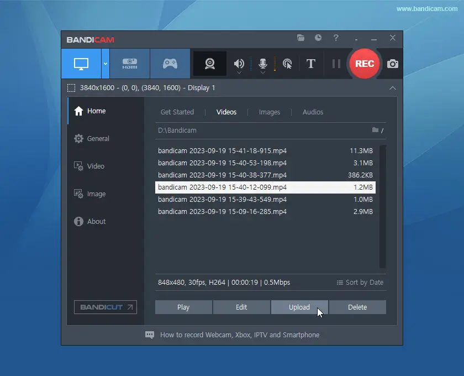
Task: Switch to Device Recording HDMI mode
Action: click(130, 64)
